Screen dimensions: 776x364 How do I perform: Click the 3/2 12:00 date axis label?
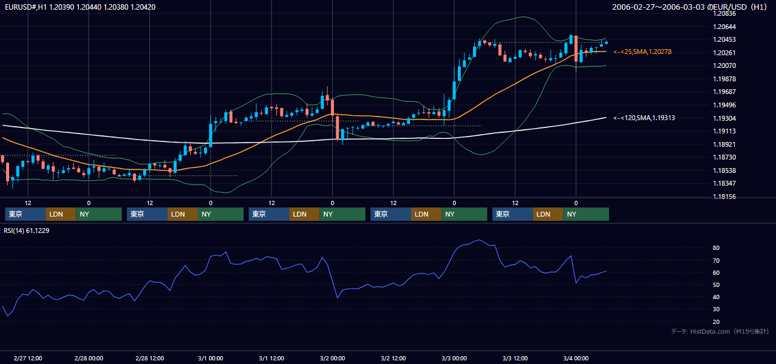click(x=393, y=358)
